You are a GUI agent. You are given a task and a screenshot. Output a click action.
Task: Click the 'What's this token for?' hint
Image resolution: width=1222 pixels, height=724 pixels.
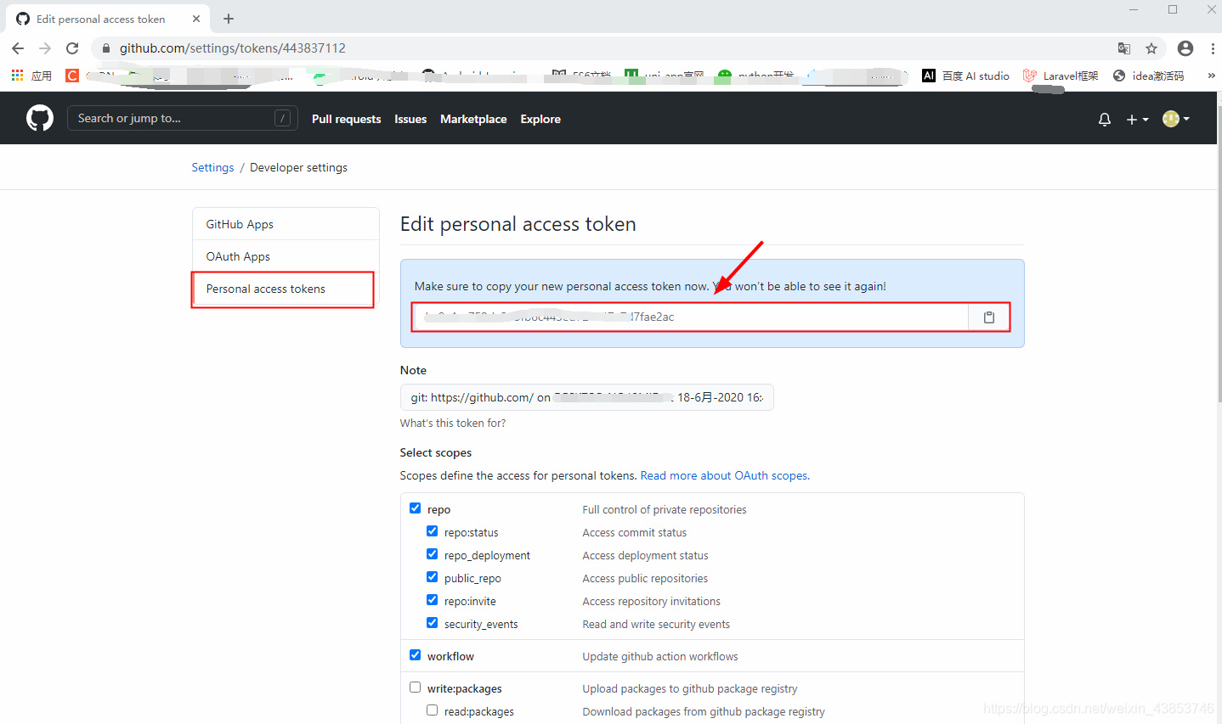point(453,423)
